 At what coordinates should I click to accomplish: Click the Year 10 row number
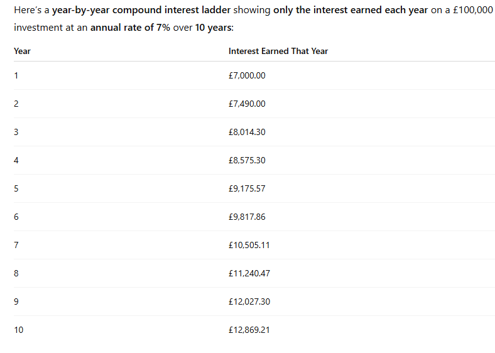point(18,330)
